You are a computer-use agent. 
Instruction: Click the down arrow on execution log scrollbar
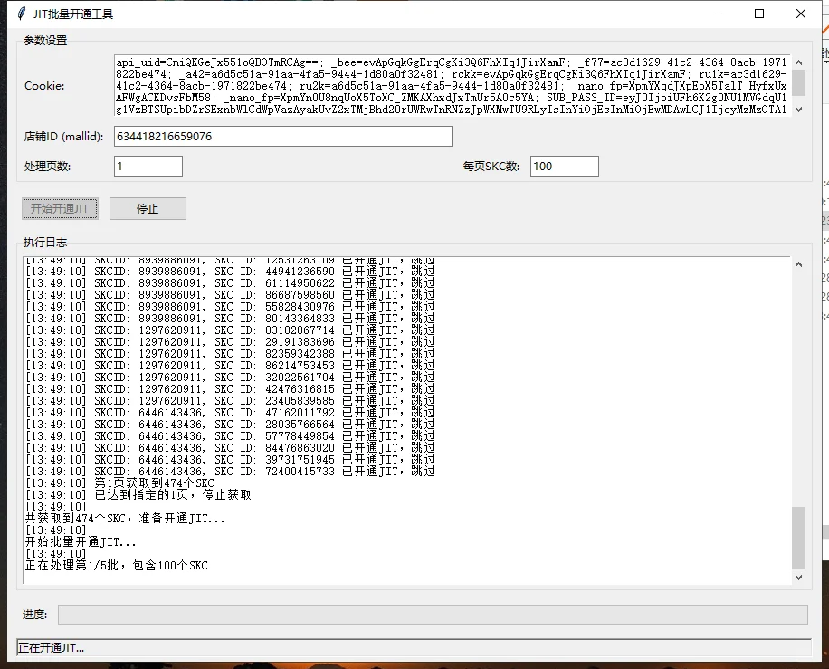pyautogui.click(x=797, y=577)
